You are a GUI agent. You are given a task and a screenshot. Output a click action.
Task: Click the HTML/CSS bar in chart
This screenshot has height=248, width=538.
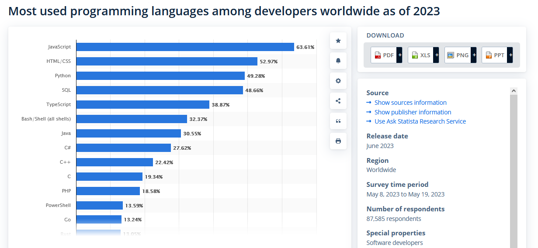167,61
